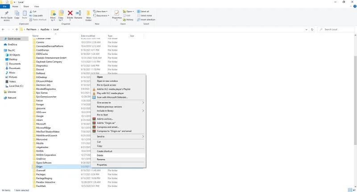Select the Epic Games folder row
Viewport: 357px width, 192px height.
[62, 93]
